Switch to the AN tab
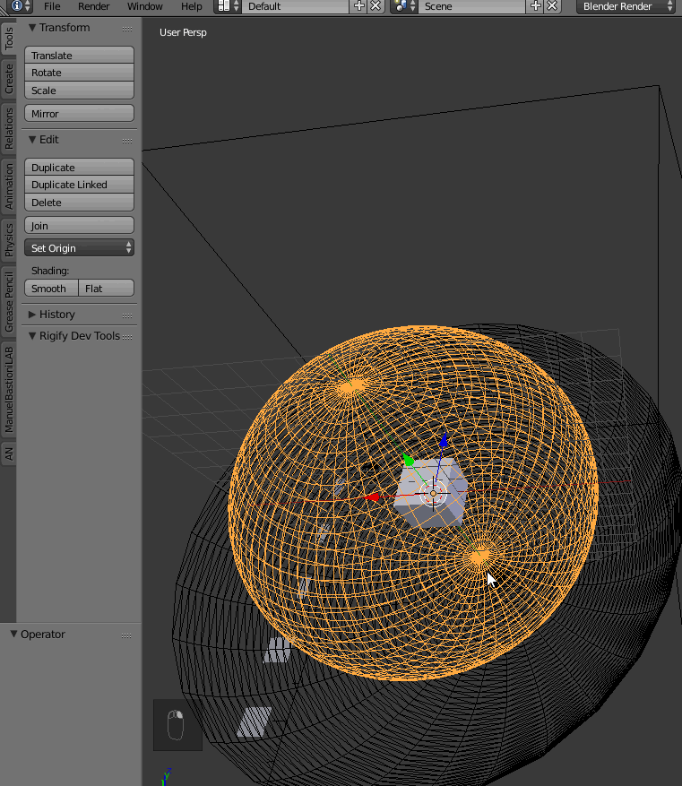Viewport: 682px width, 786px height. [9, 453]
